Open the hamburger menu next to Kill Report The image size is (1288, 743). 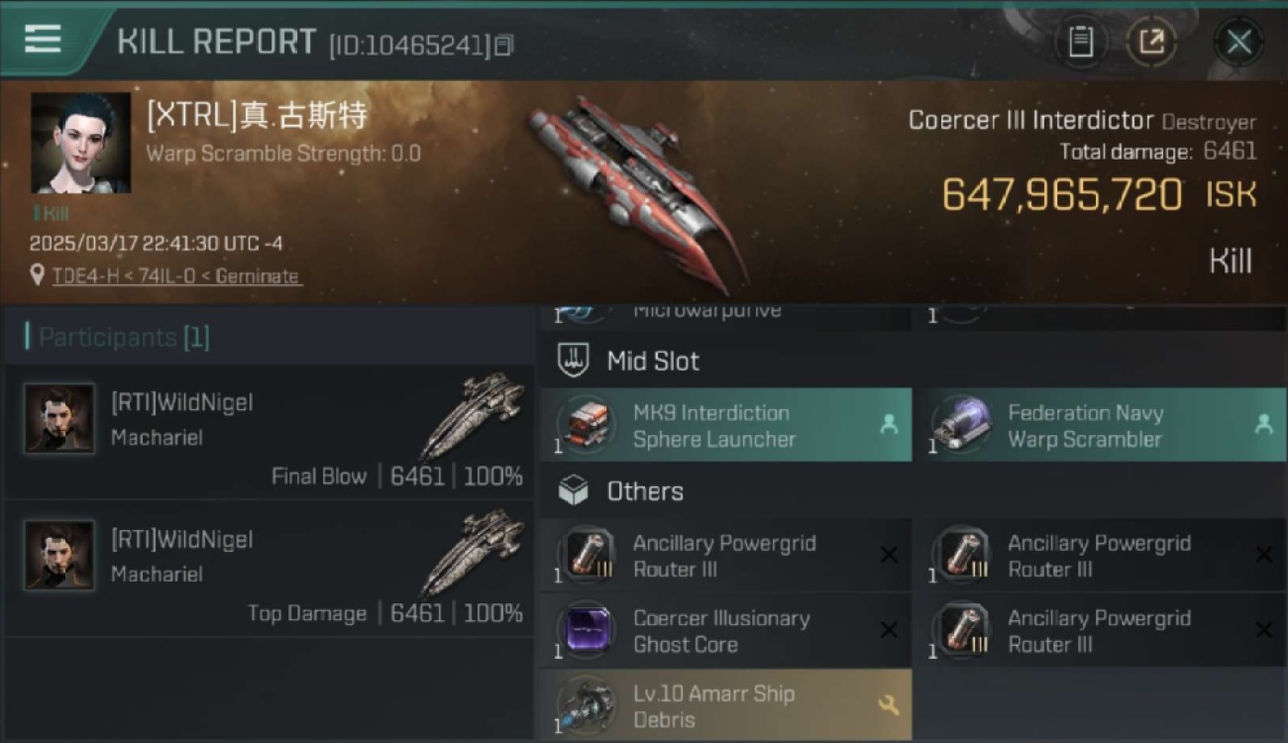point(43,39)
